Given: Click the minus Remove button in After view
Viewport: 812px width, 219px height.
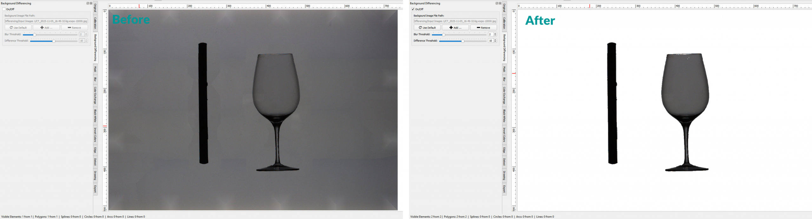Looking at the screenshot, I should pos(483,28).
